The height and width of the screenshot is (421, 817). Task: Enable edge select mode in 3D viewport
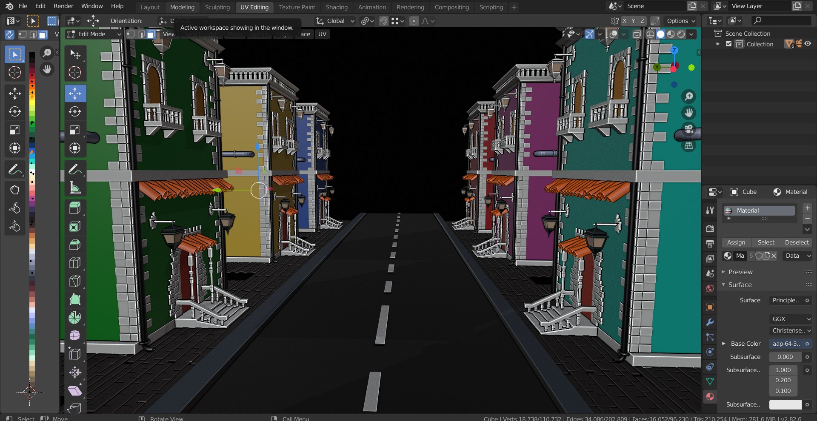[141, 34]
